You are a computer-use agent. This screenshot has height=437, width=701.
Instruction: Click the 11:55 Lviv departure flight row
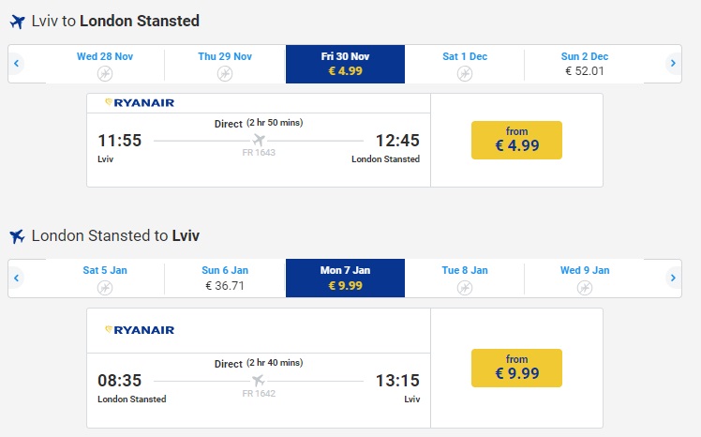pos(258,141)
